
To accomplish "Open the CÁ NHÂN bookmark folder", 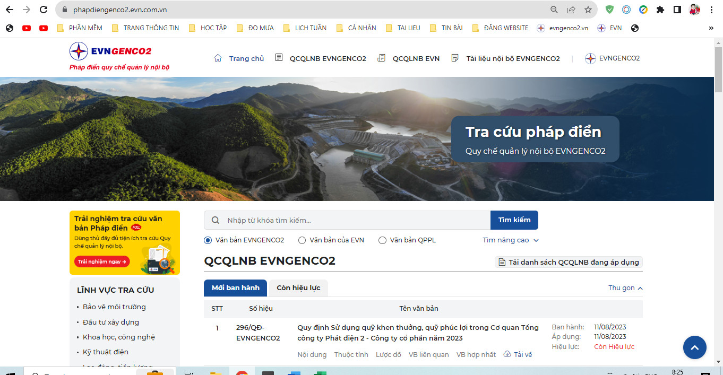I will 356,28.
